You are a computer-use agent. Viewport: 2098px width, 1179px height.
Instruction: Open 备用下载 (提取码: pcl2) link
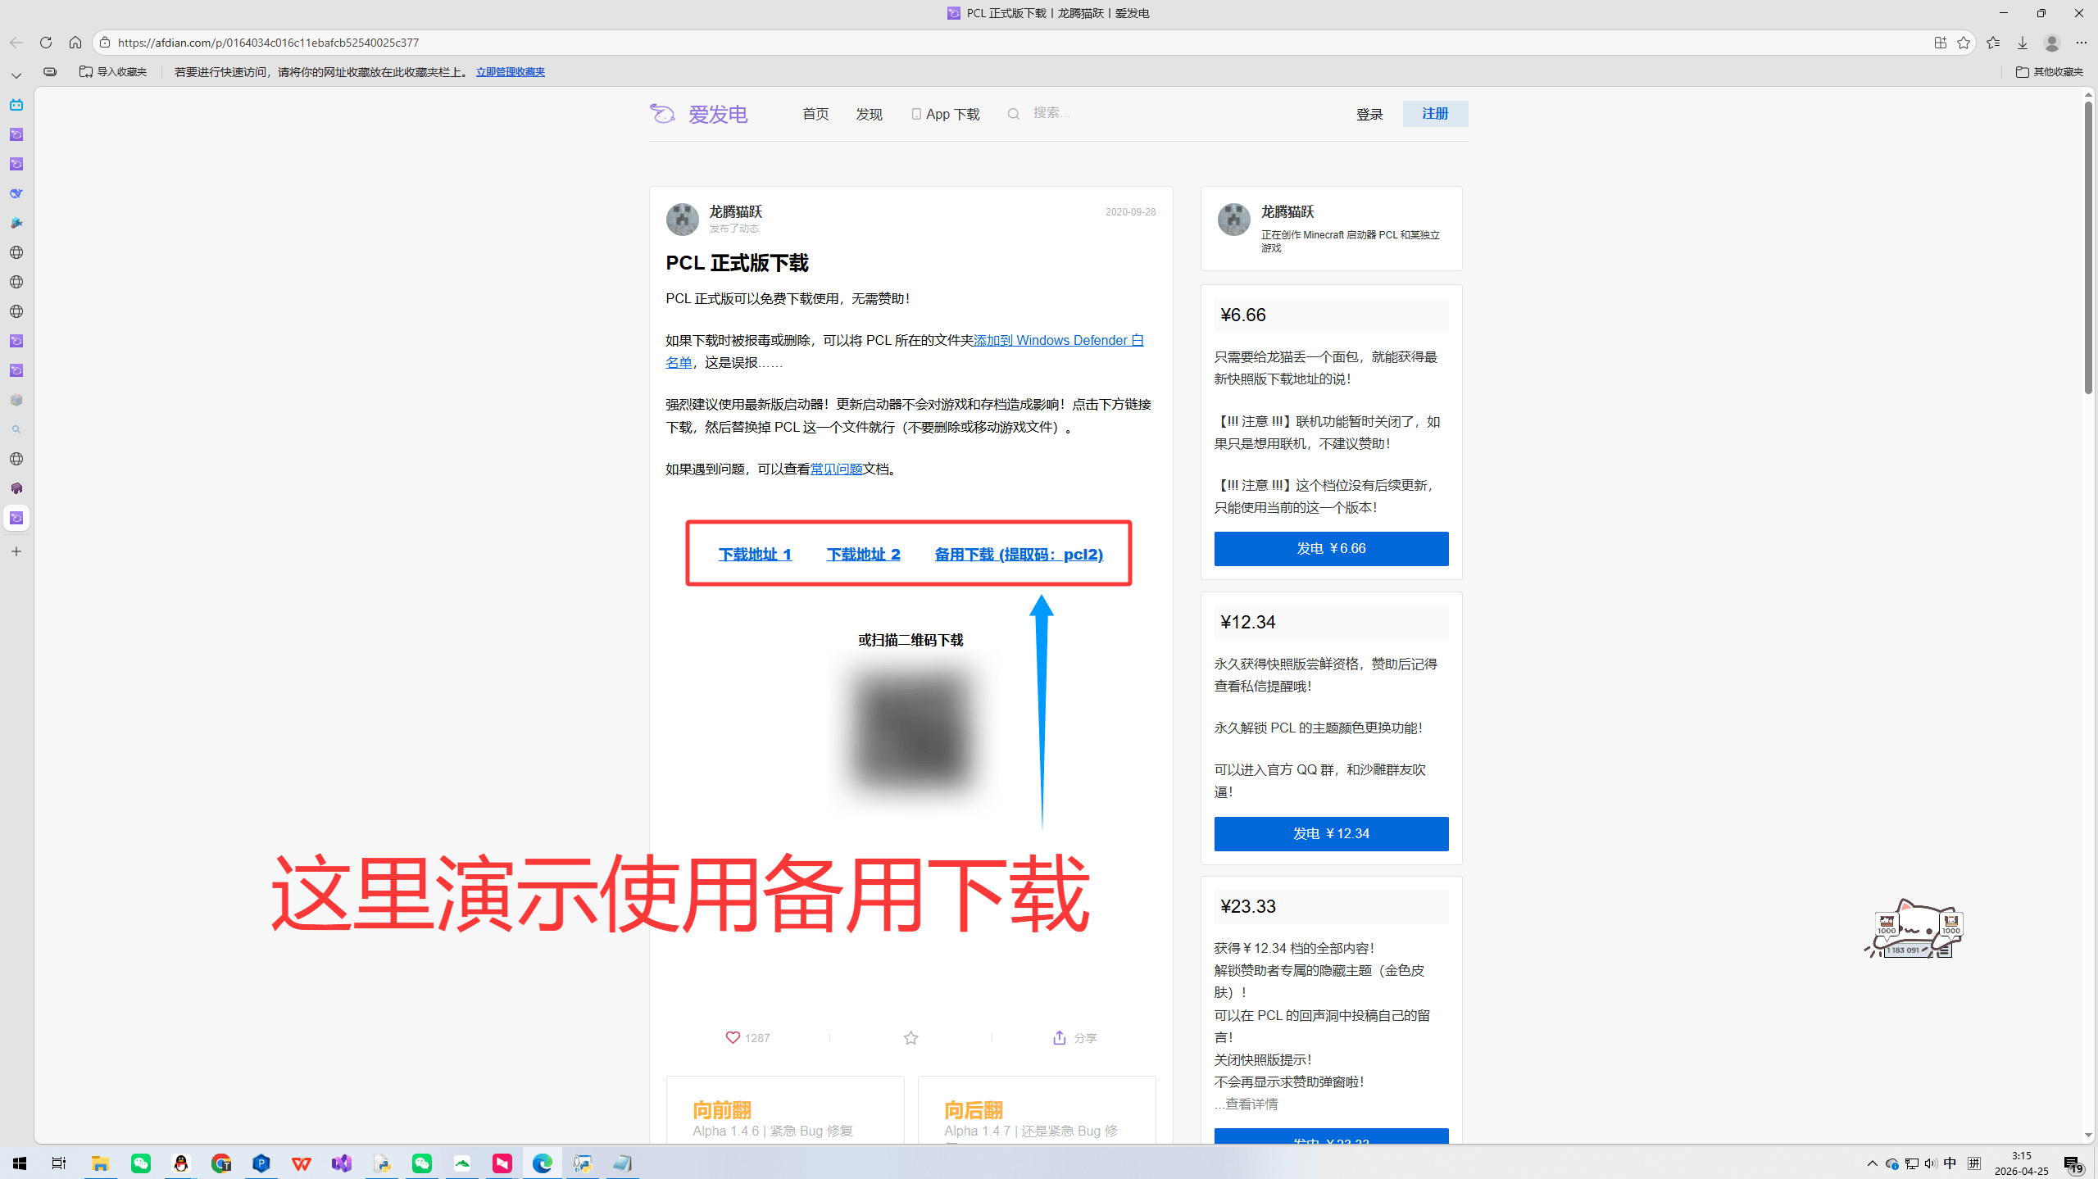pyautogui.click(x=1019, y=555)
